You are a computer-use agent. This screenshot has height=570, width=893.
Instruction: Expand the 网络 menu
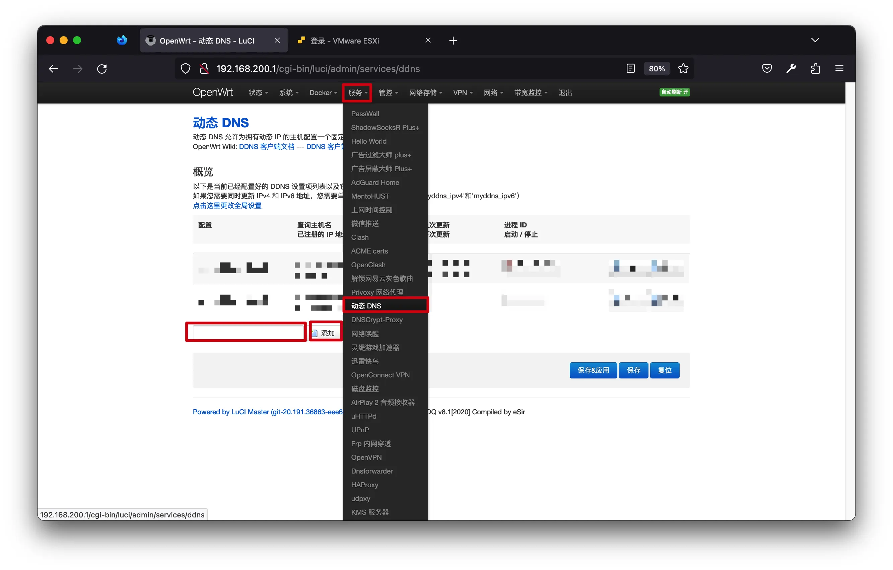click(x=493, y=93)
